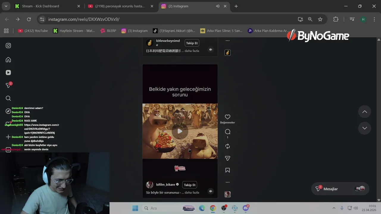Open the BLERP bookmark
Image resolution: width=381 pixels, height=214 pixels.
coord(108,31)
